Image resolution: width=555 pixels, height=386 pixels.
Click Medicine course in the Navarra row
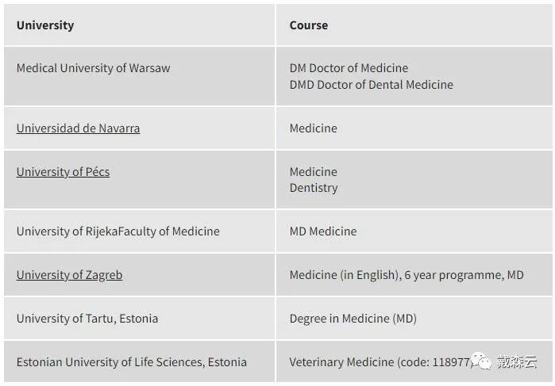pyautogui.click(x=313, y=128)
